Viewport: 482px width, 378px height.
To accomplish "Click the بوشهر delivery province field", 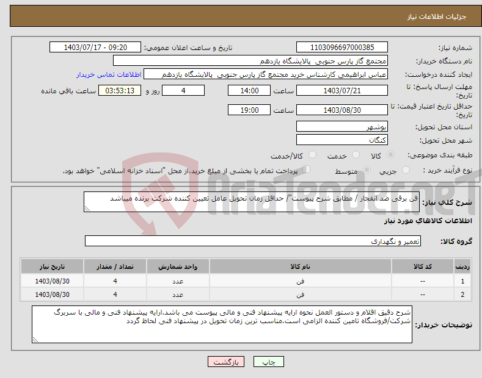I will 342,126.
